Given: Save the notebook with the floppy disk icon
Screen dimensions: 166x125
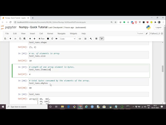Looking at the screenshot, I should (5, 39).
